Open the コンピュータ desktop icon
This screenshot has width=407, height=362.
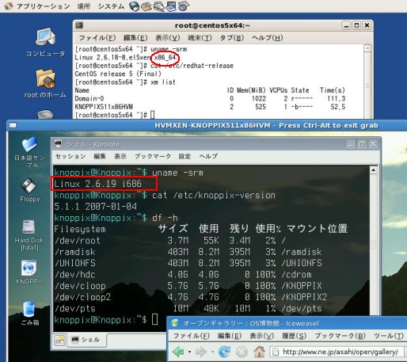pos(45,42)
